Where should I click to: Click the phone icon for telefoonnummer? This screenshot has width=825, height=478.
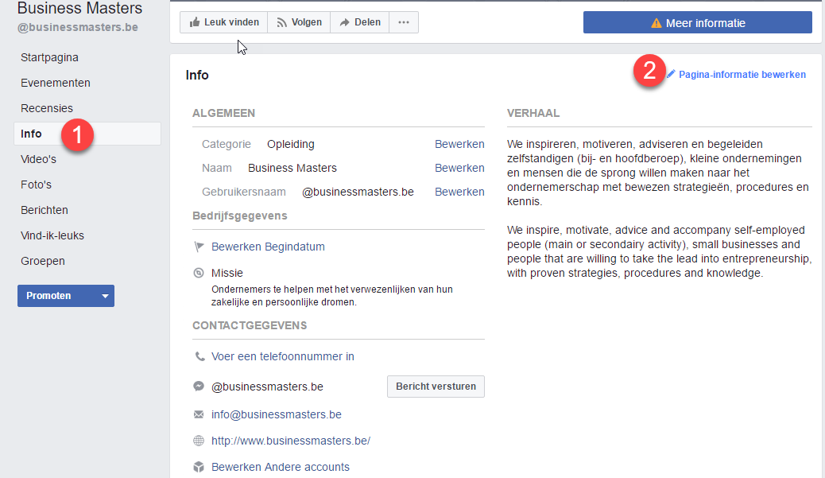point(199,356)
